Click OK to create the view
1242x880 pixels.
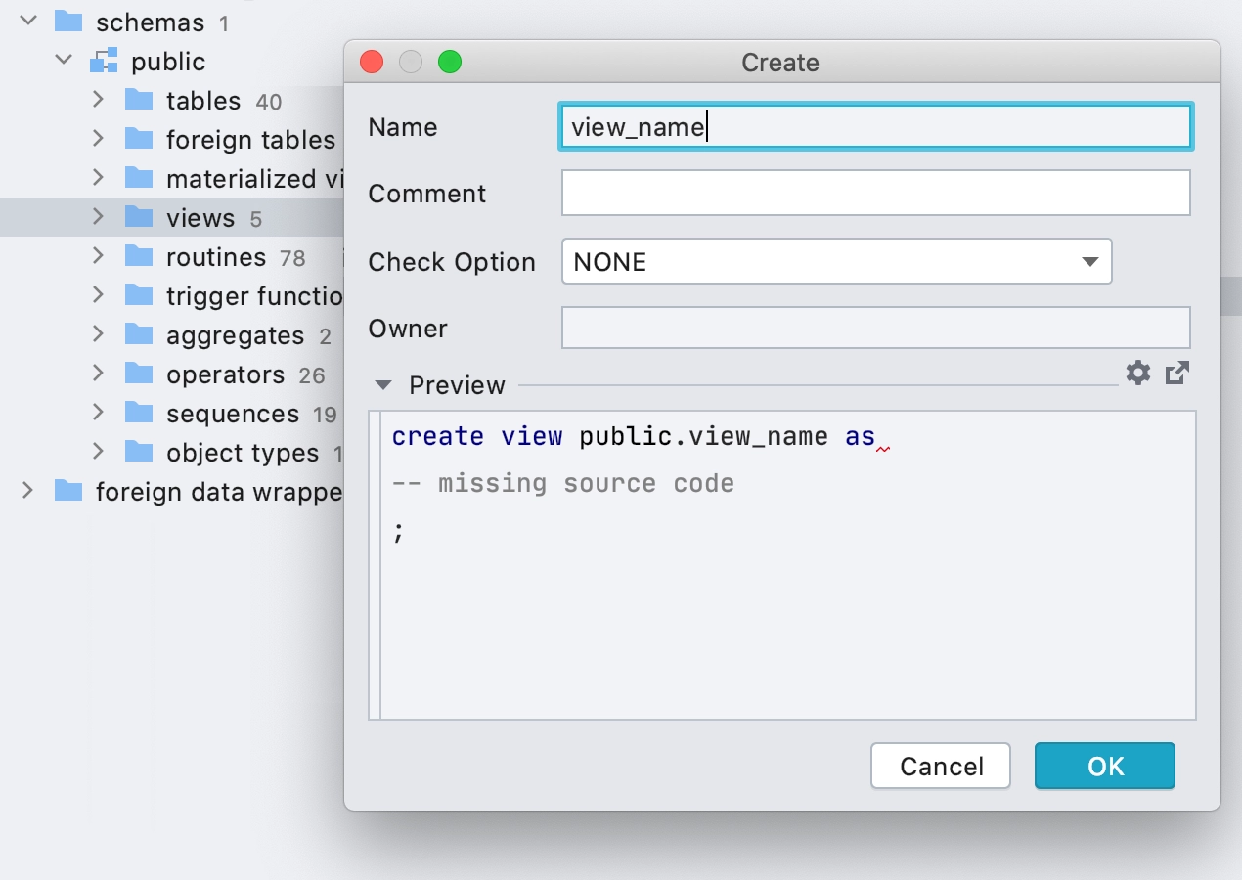1105,766
